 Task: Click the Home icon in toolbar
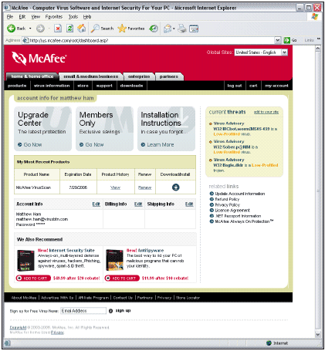point(82,28)
